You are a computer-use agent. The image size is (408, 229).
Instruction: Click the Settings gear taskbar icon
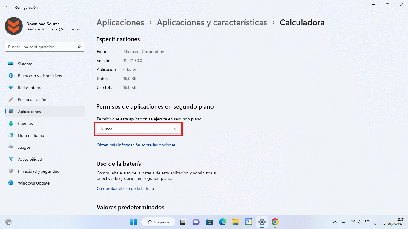(262, 222)
